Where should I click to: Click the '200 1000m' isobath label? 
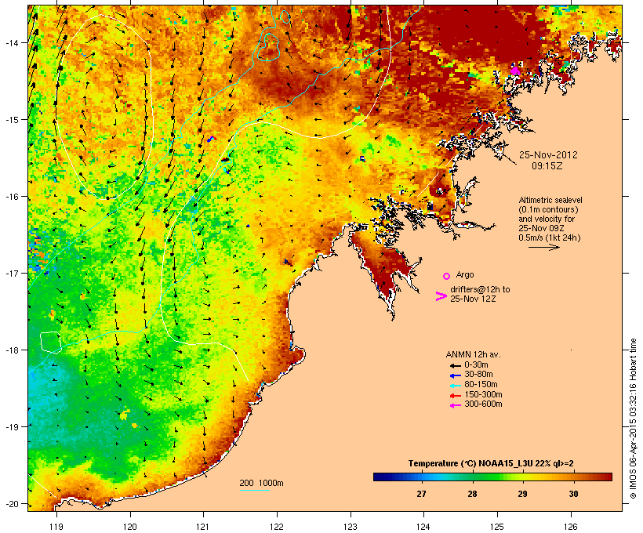(261, 483)
